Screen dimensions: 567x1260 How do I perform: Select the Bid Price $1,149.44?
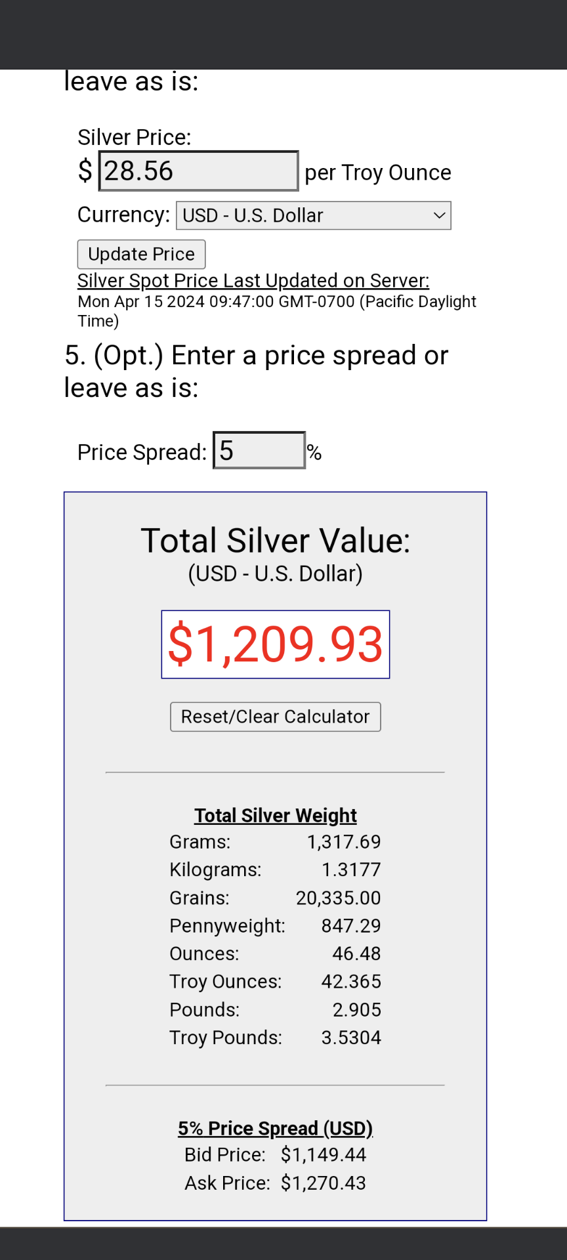[x=324, y=1155]
